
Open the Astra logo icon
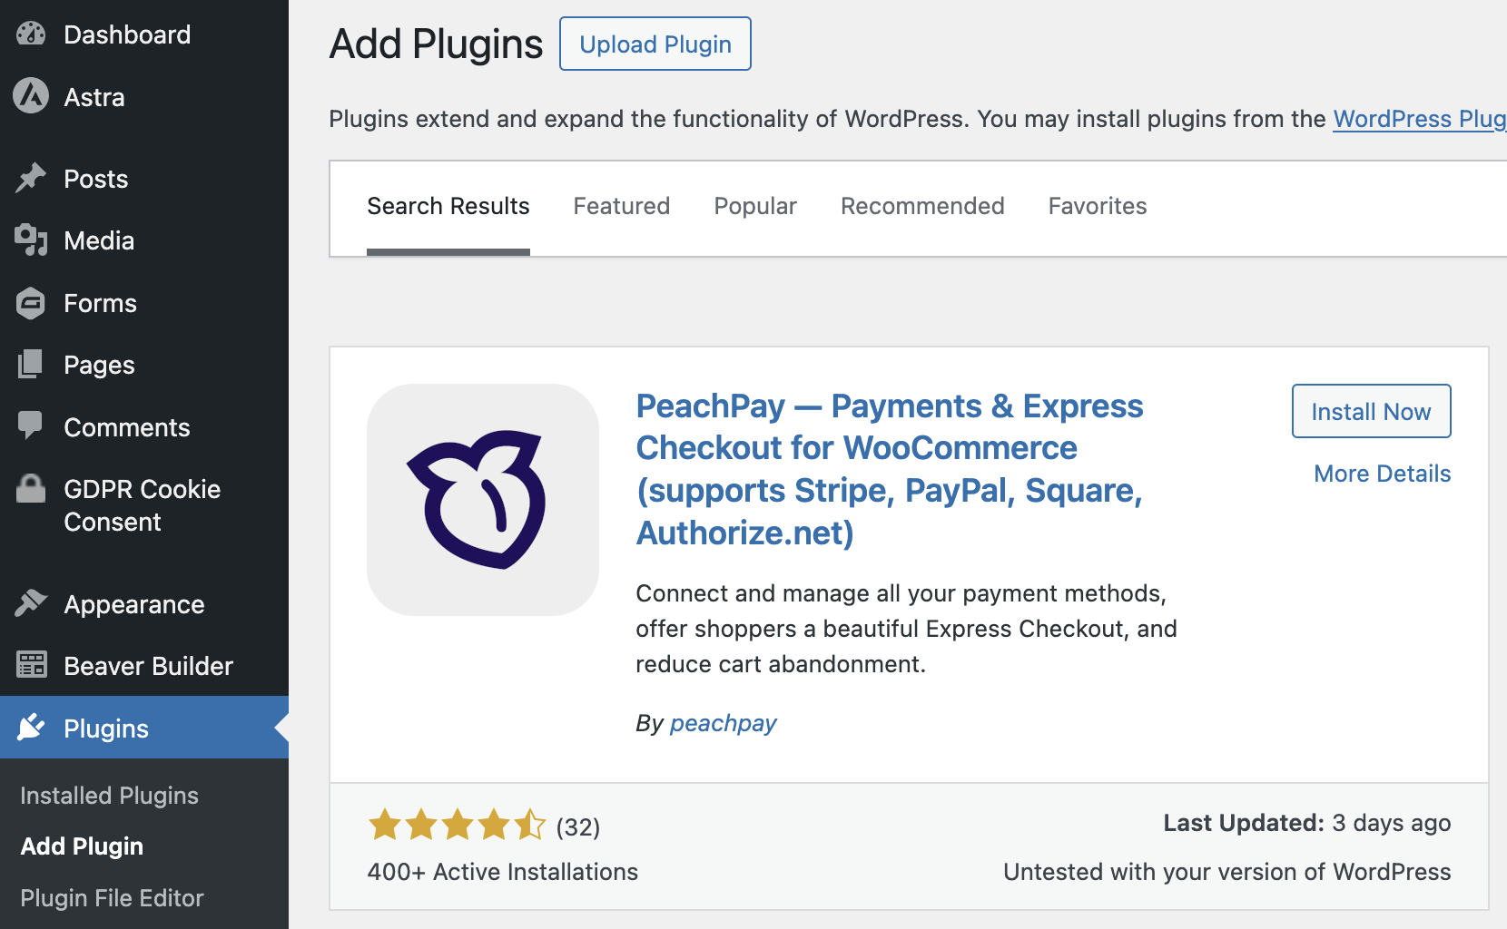click(x=31, y=96)
